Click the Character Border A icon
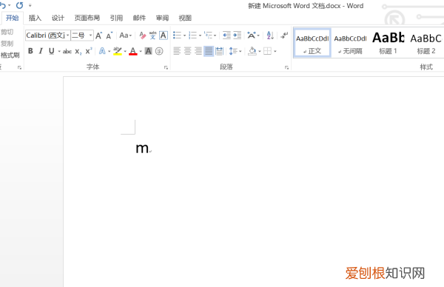Viewport: 444px width, 287px height. pyautogui.click(x=164, y=36)
